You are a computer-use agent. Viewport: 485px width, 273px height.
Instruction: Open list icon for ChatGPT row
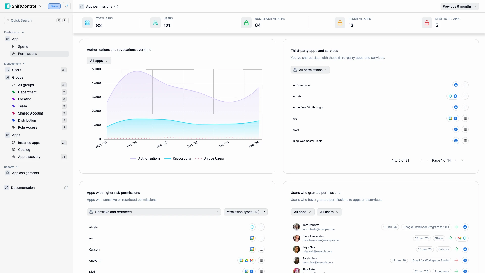point(261,260)
